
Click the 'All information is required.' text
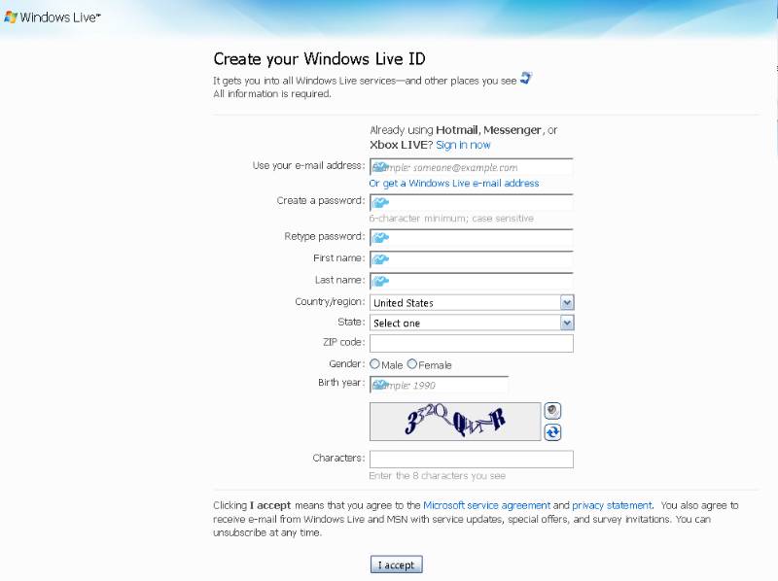[272, 93]
